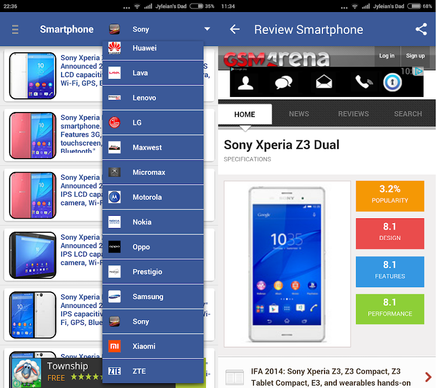This screenshot has width=437, height=388.
Task: Select the ZTE text entry
Action: [139, 371]
